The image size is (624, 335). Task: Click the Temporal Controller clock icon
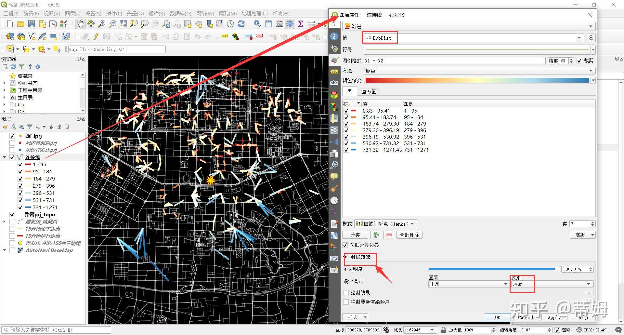click(230, 24)
